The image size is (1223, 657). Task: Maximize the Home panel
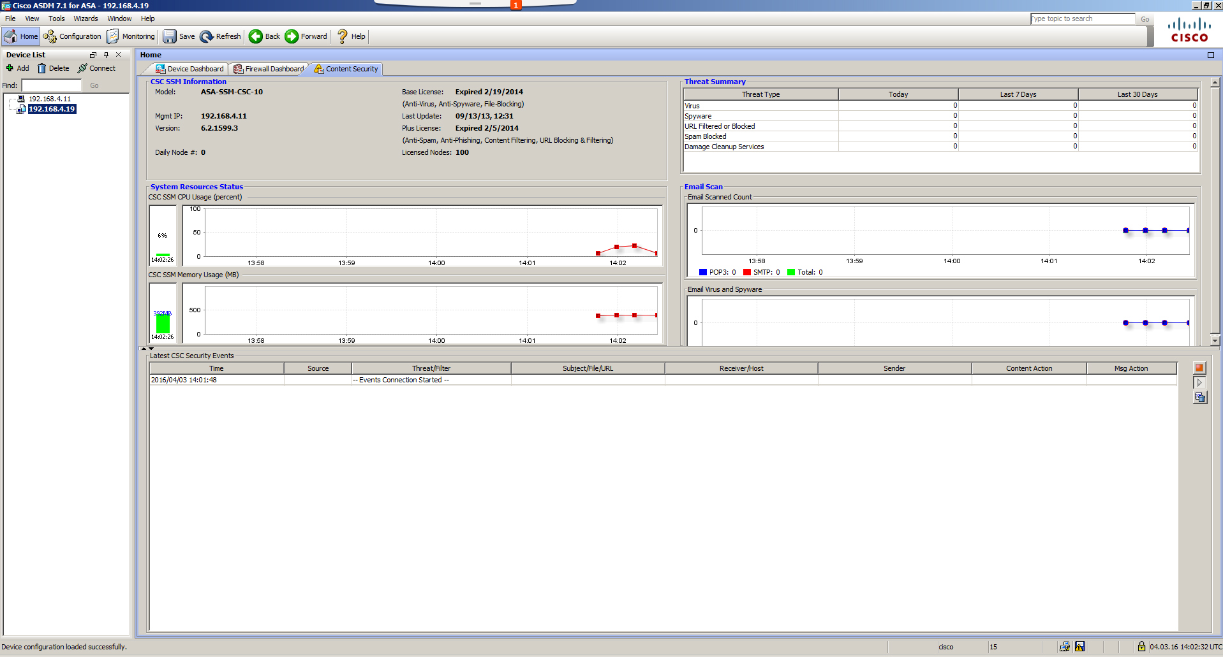click(x=1211, y=55)
